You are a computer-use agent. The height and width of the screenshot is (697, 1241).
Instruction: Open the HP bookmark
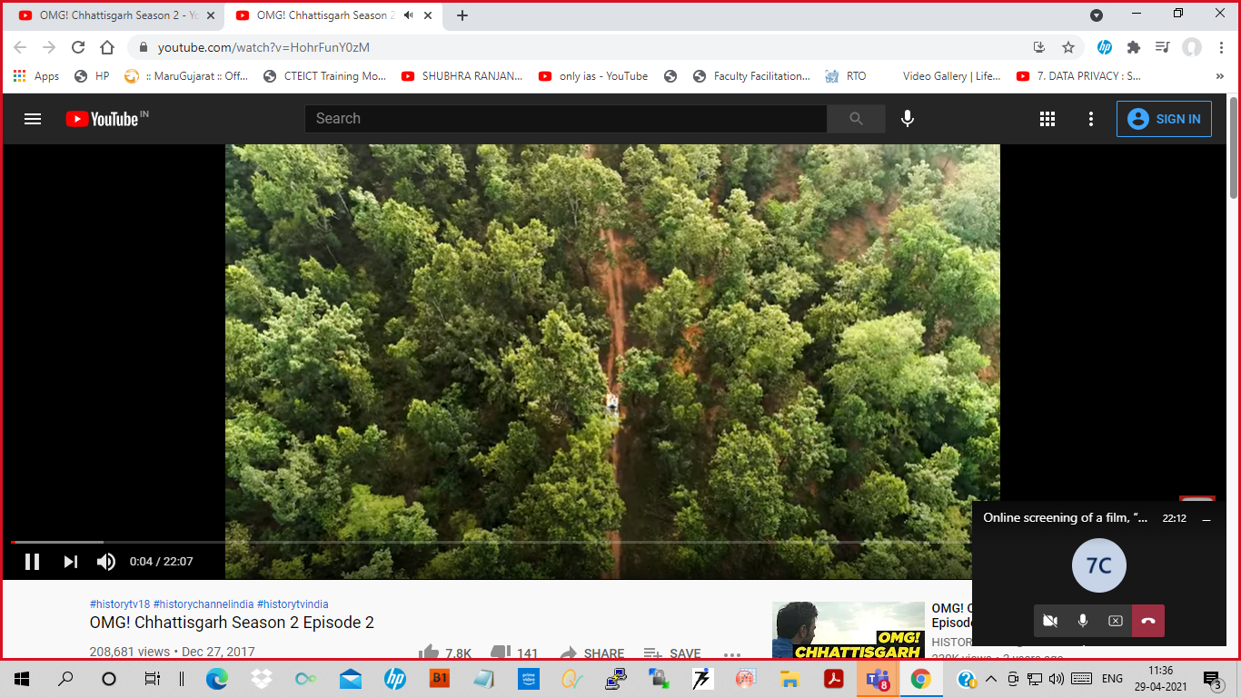pyautogui.click(x=92, y=76)
